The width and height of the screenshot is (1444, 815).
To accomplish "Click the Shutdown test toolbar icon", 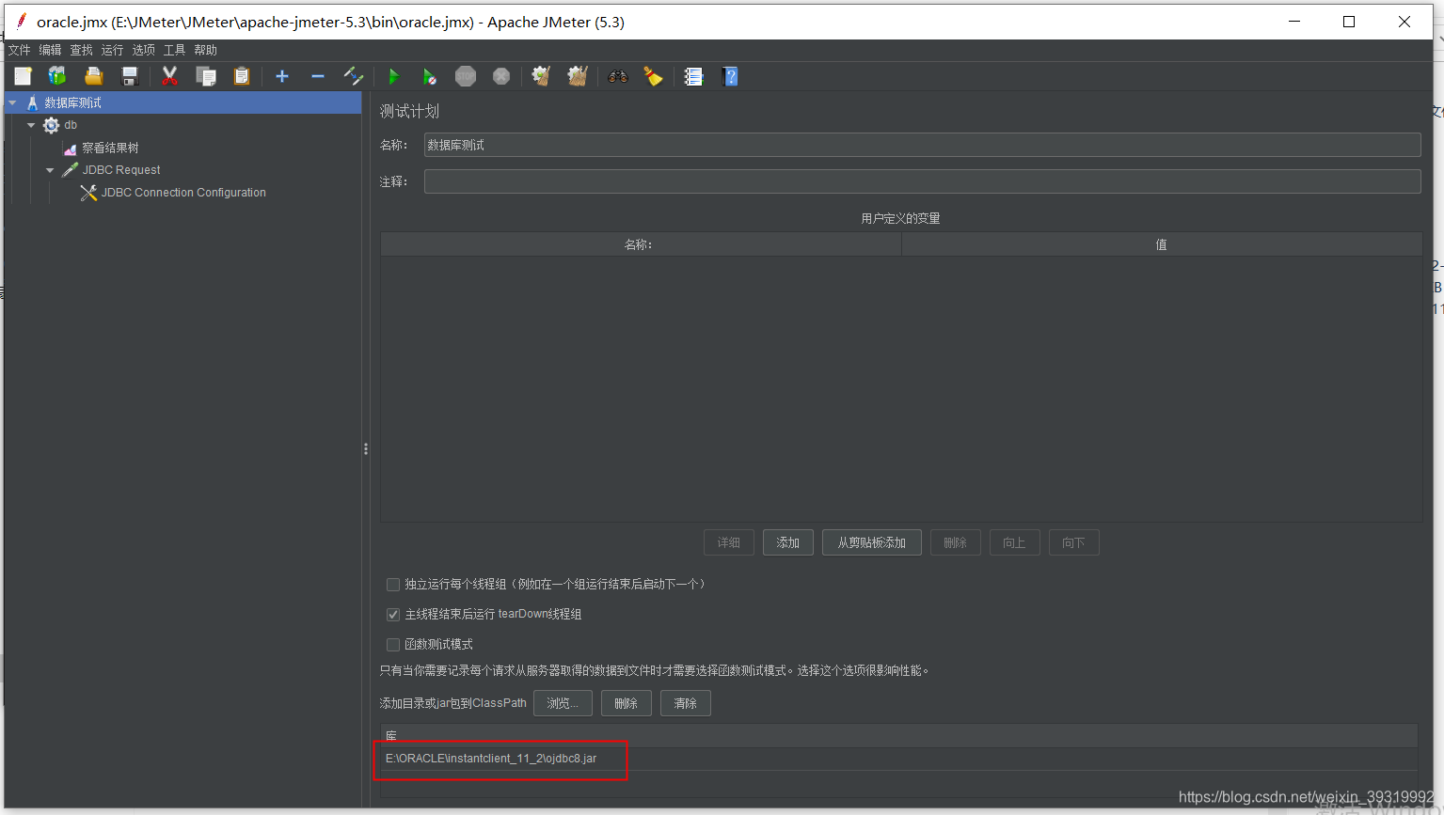I will [501, 76].
